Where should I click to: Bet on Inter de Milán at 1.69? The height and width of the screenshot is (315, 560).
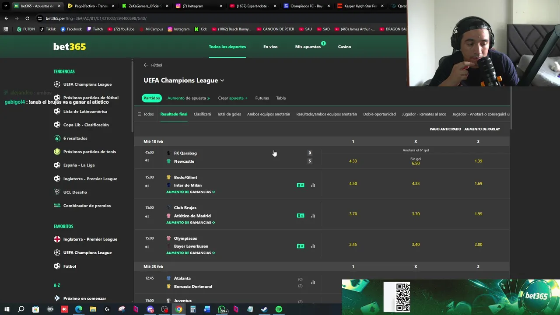click(478, 183)
